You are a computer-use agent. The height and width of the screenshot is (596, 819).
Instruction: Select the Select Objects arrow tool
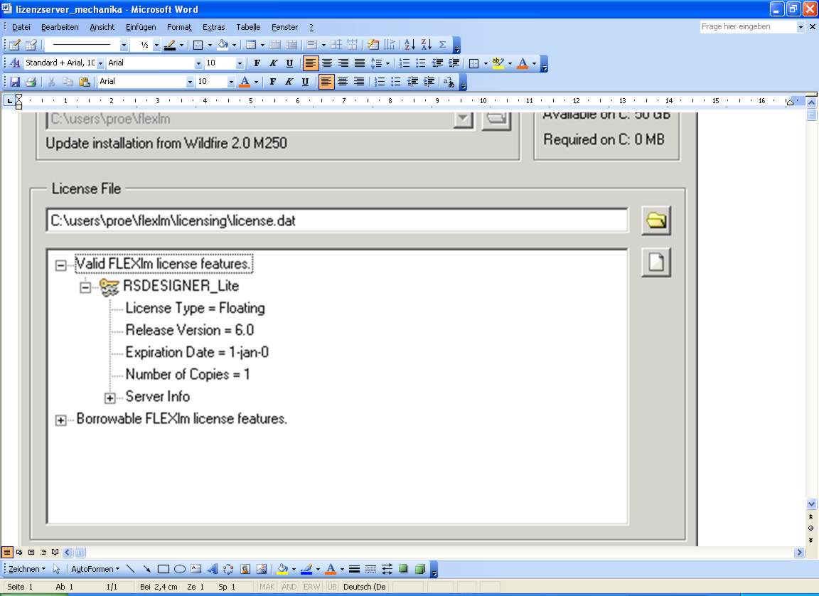click(x=56, y=569)
